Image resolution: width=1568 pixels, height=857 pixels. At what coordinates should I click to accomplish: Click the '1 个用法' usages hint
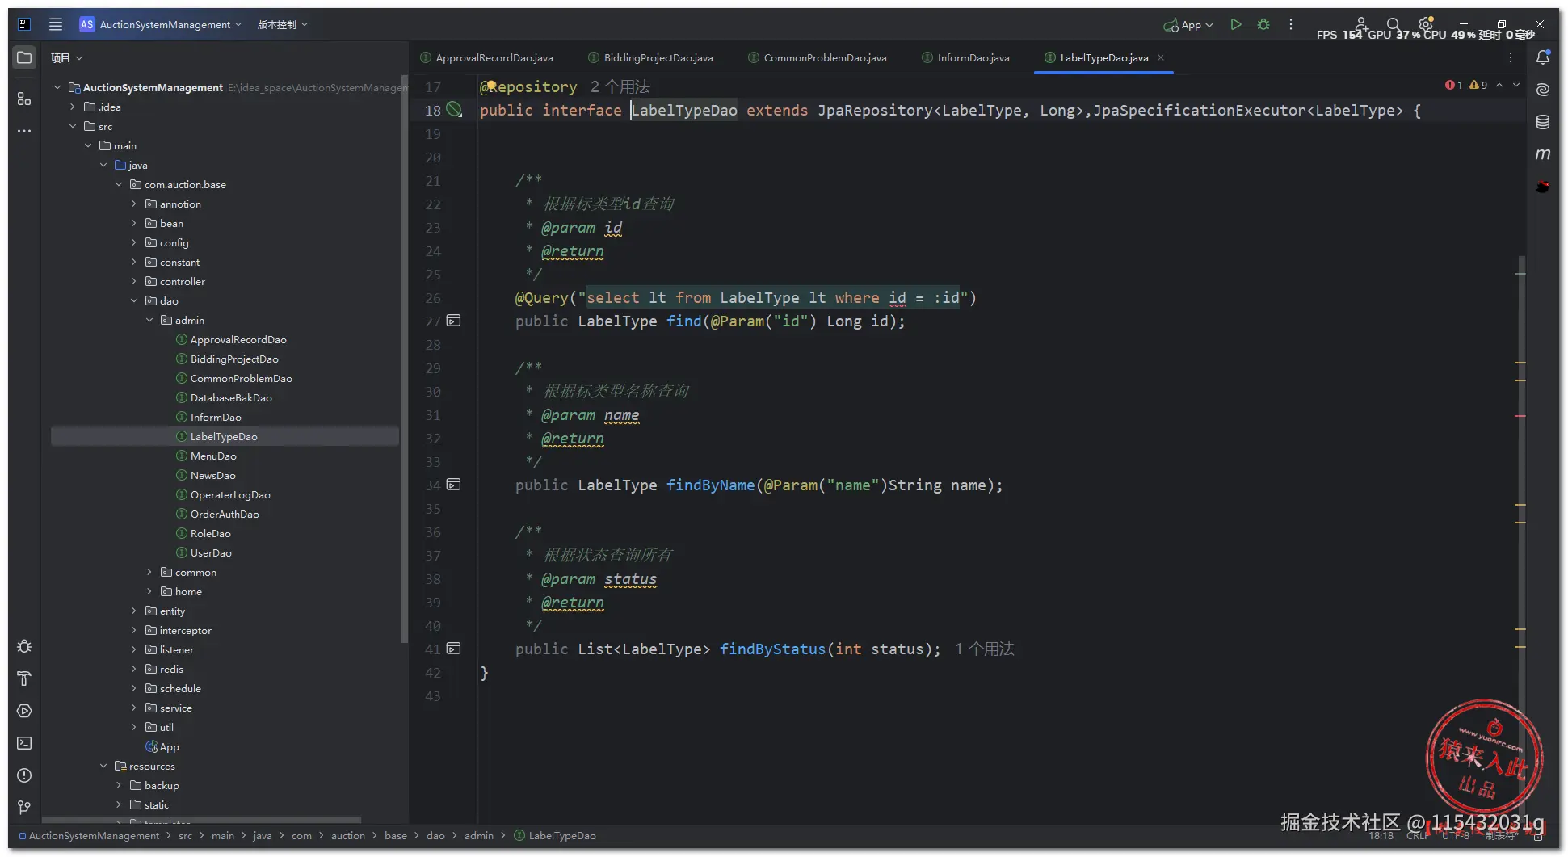(984, 649)
